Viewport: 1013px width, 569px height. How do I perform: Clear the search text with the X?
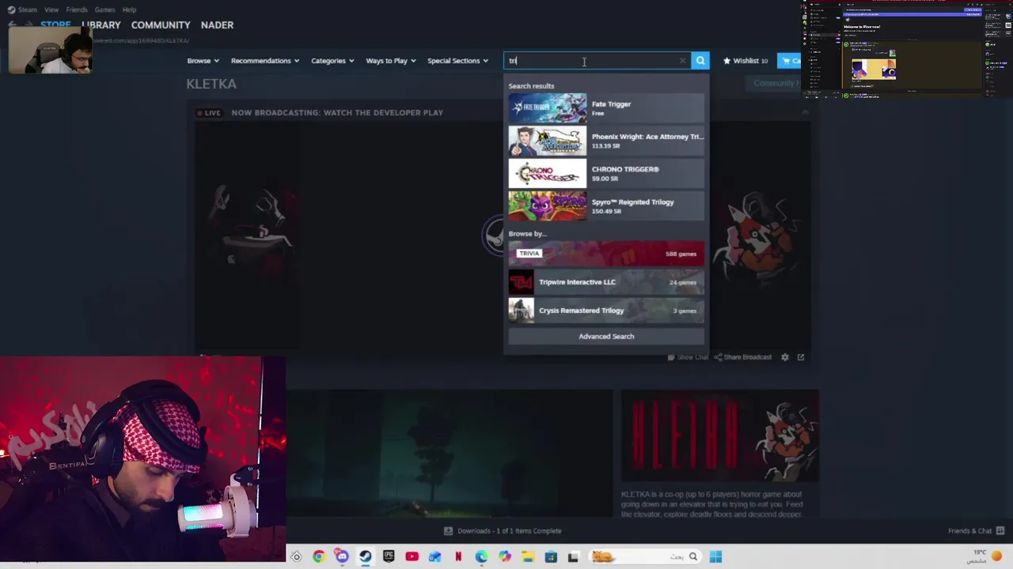pyautogui.click(x=683, y=61)
